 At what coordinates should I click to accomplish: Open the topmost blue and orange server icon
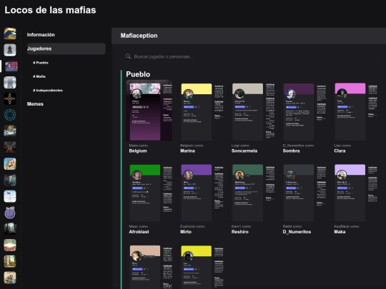(10, 34)
